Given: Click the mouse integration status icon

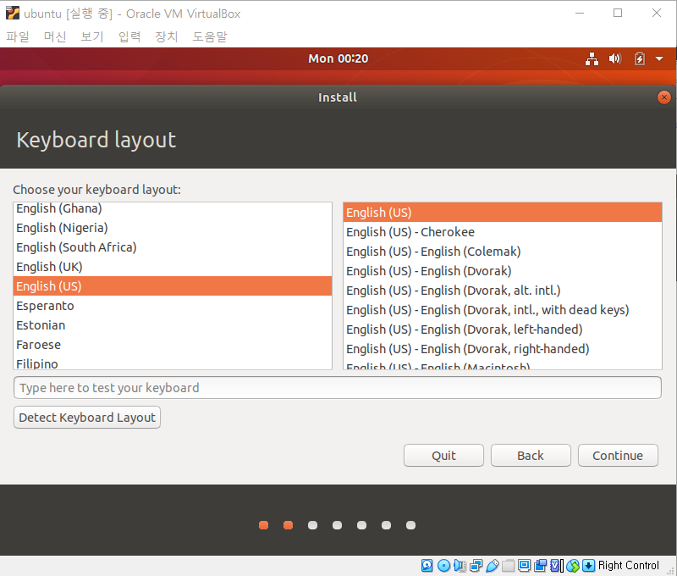Looking at the screenshot, I should [573, 565].
